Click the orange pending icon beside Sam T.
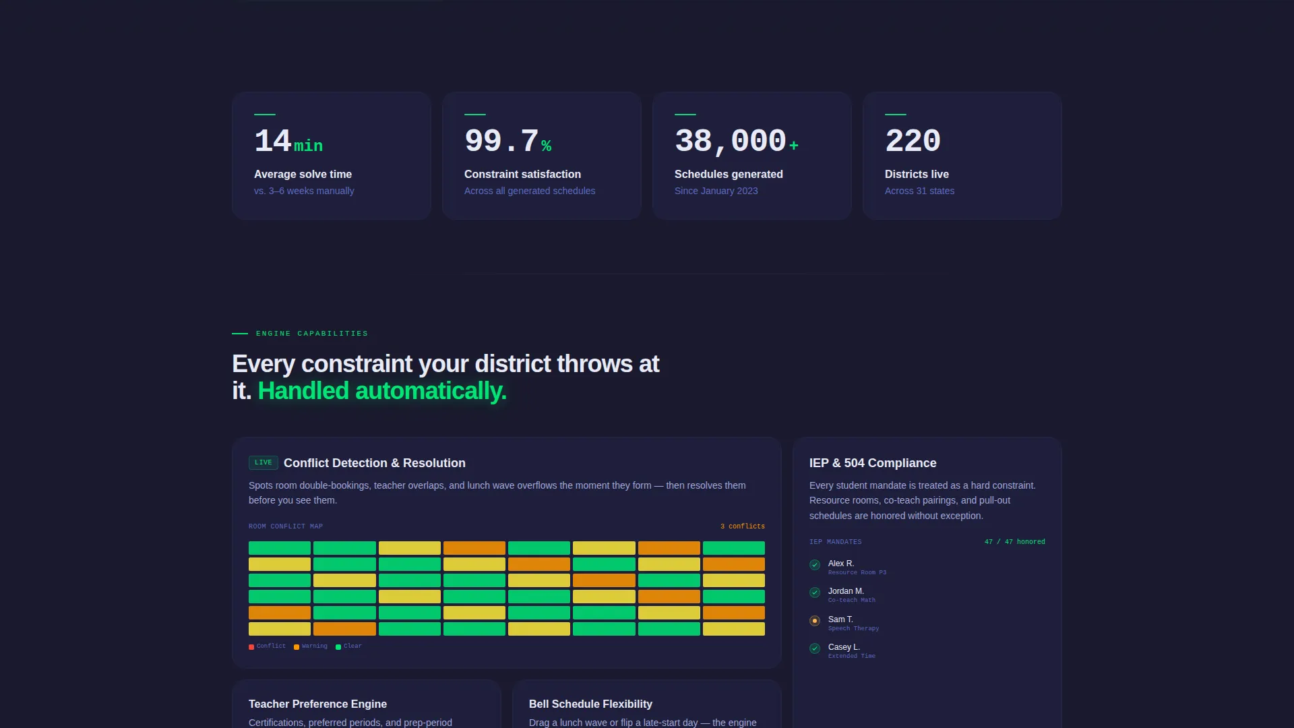Viewport: 1294px width, 728px height. [x=815, y=621]
